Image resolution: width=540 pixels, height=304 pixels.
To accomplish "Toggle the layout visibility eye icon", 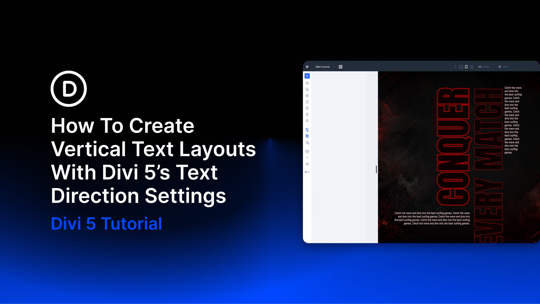I will (x=307, y=143).
